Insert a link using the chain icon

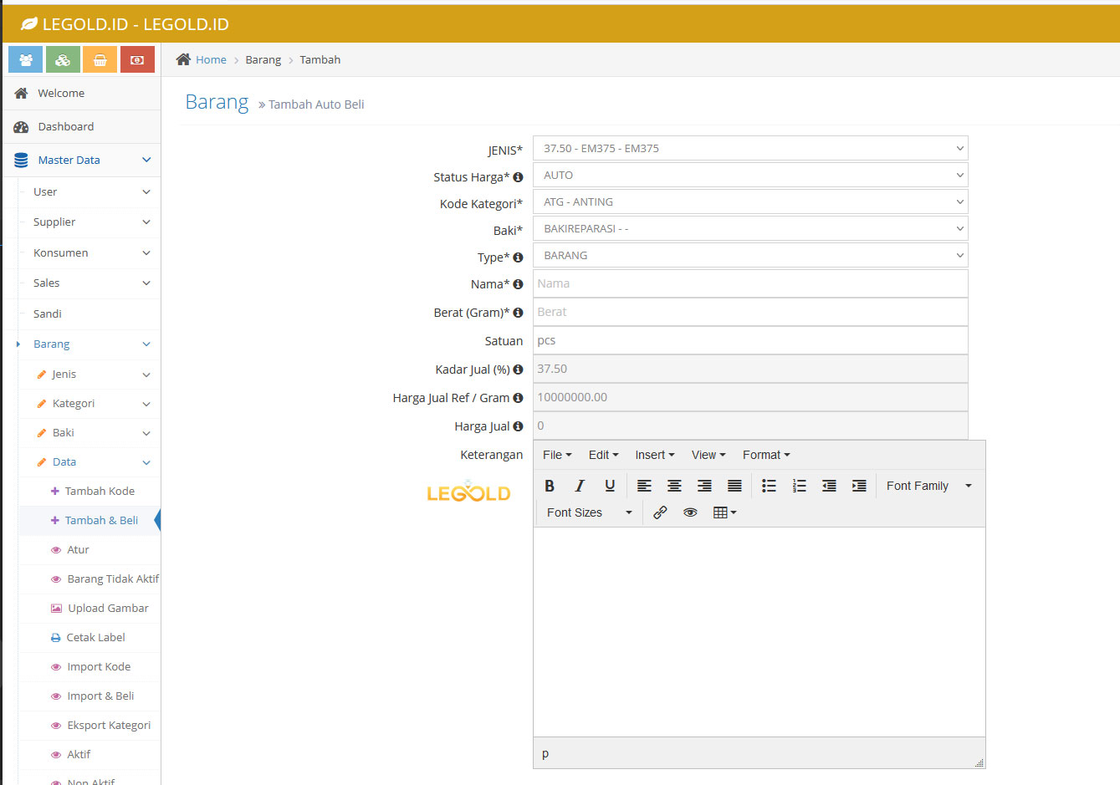(660, 512)
